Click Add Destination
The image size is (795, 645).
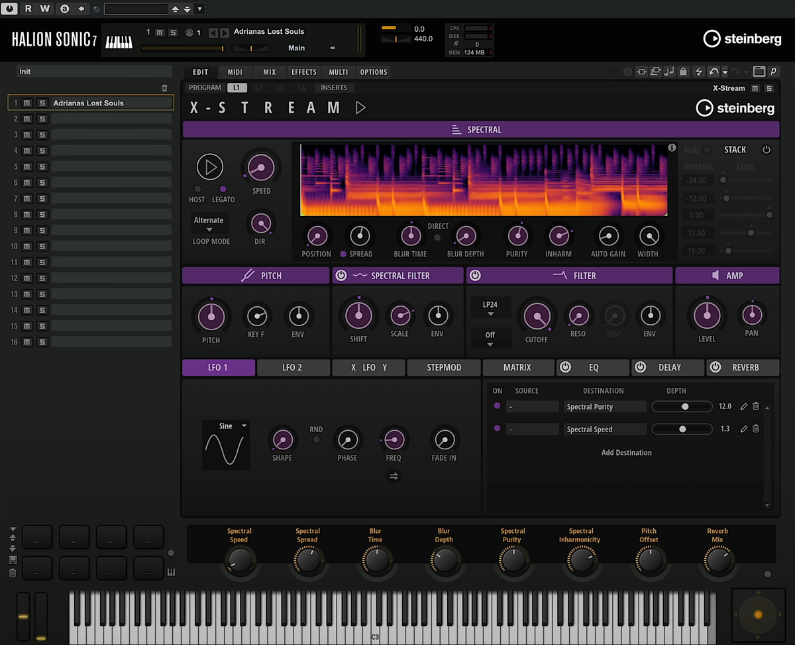pos(626,453)
